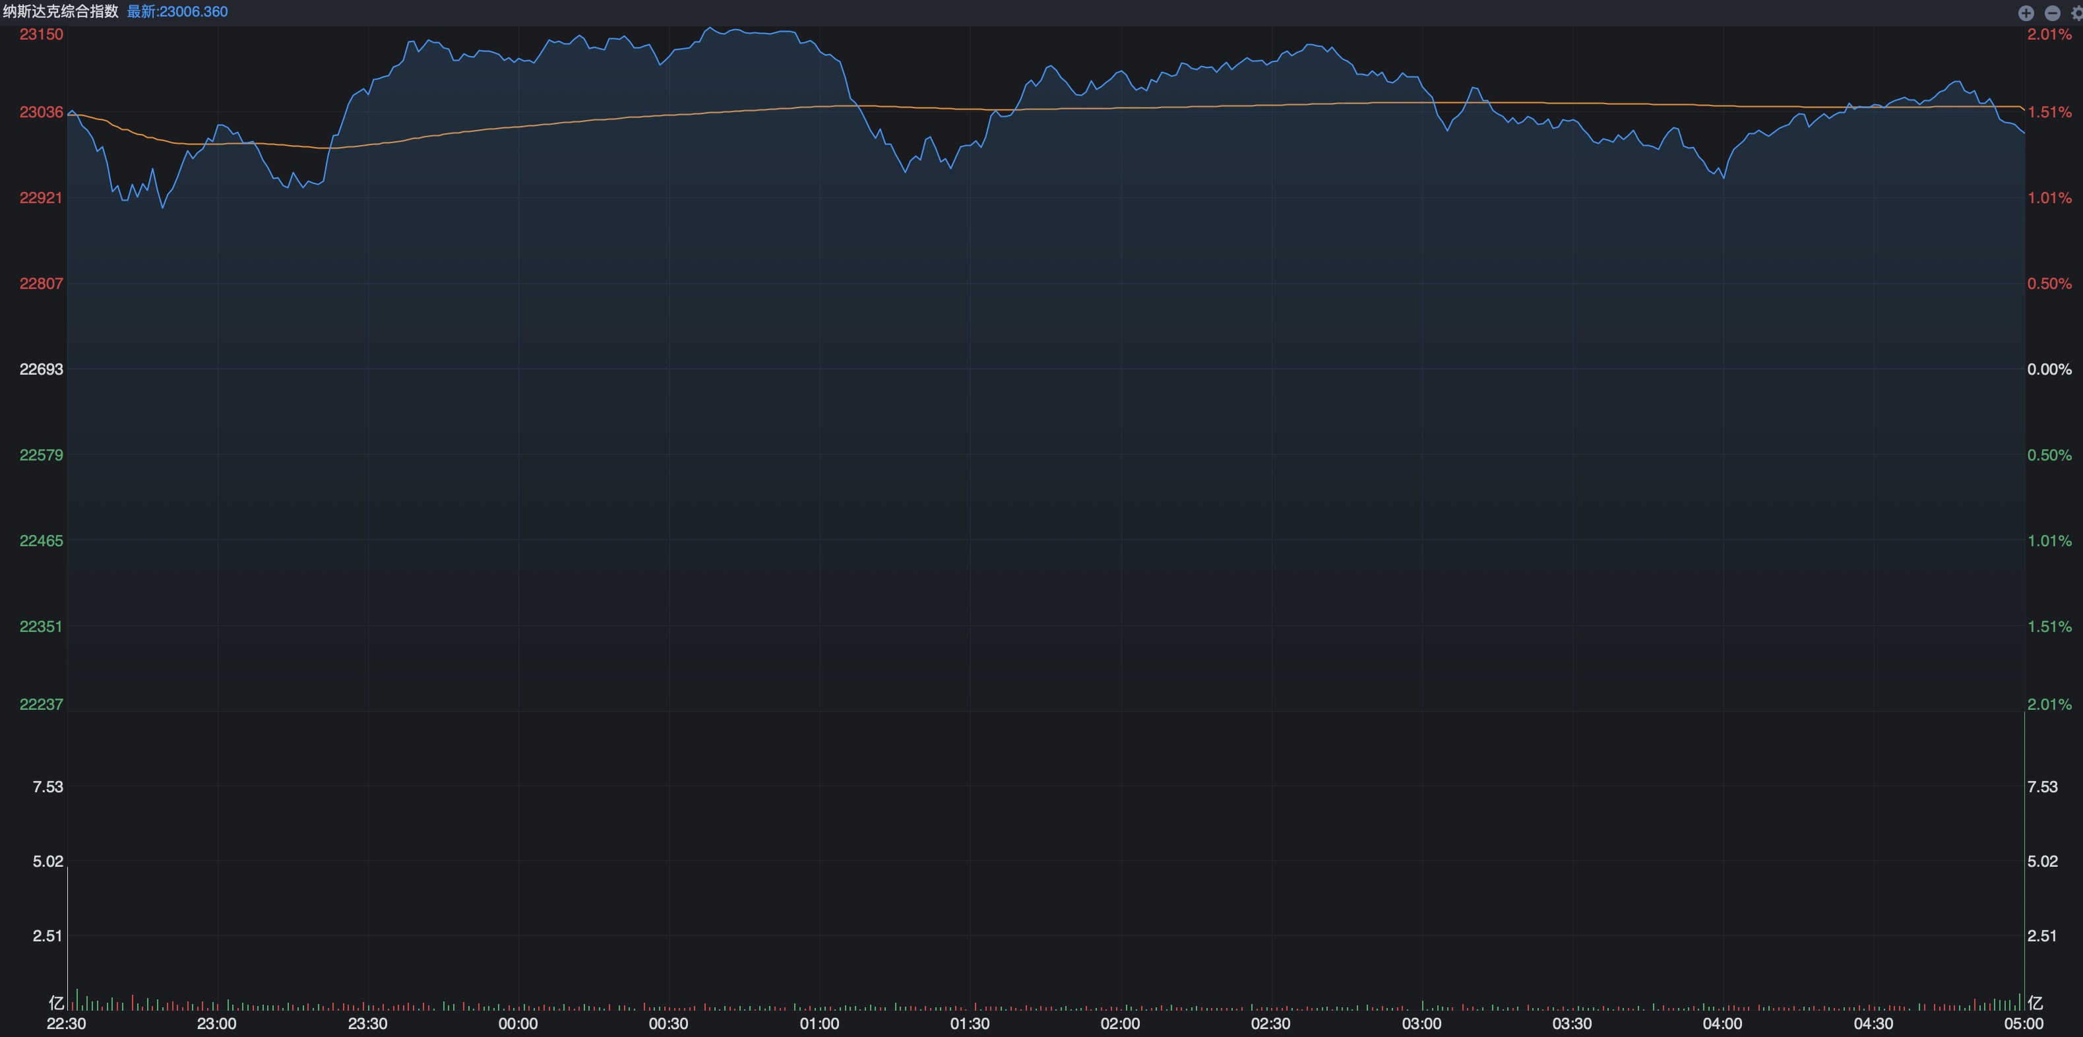The height and width of the screenshot is (1037, 2083).
Task: Click the 05:00 session close time label
Action: 2023,1023
